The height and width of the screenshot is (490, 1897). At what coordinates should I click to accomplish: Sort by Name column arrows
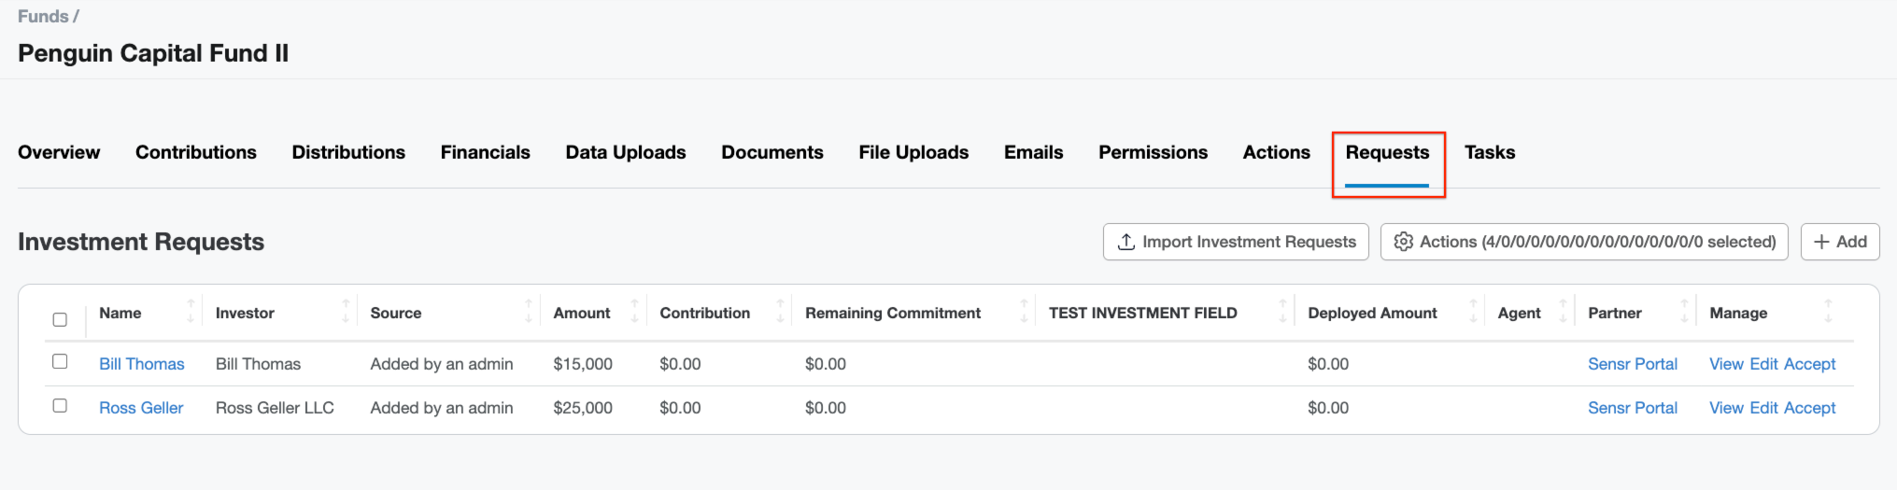point(191,312)
